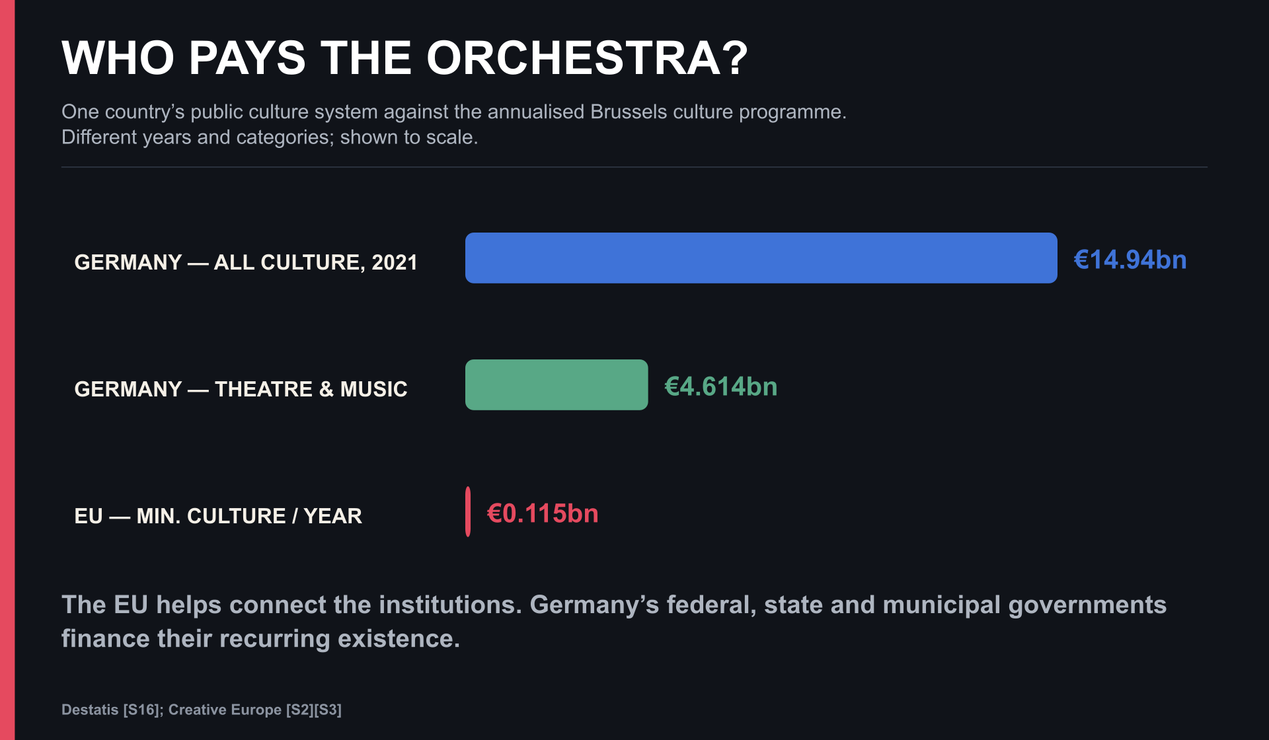Click the horizontal divider under the subtitle
Image resolution: width=1269 pixels, height=740 pixels.
click(634, 167)
